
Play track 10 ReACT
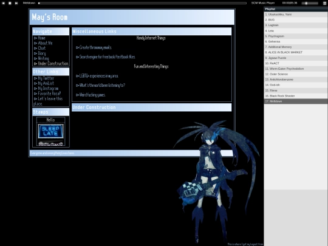296,63
